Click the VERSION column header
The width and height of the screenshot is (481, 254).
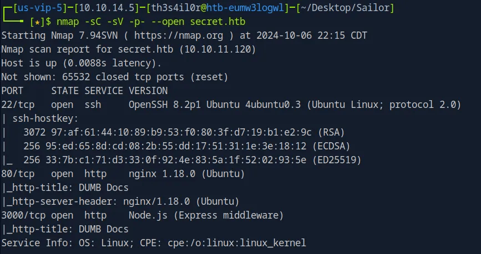(x=148, y=91)
